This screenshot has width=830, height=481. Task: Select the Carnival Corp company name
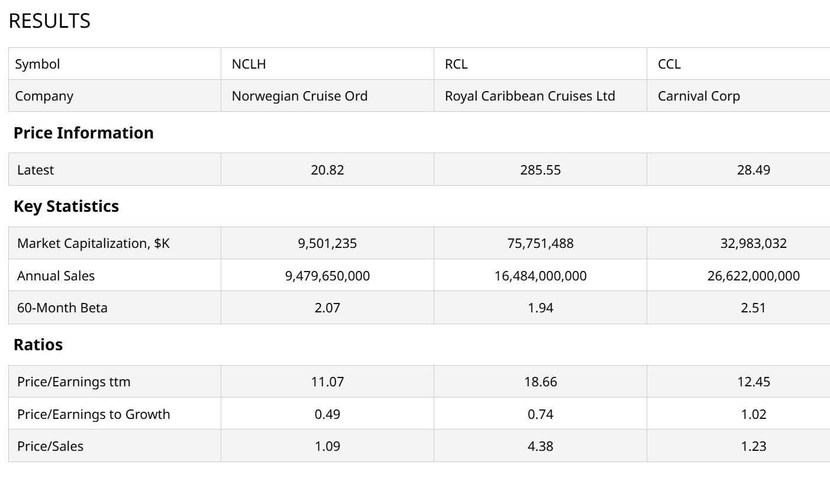[x=699, y=96]
